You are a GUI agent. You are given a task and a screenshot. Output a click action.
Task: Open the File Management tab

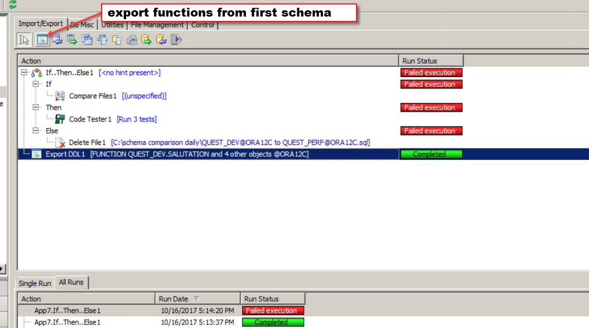coord(157,25)
